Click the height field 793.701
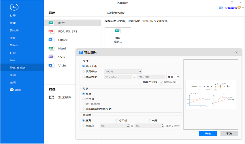The width and height of the screenshot is (245, 144). pyautogui.click(x=151, y=77)
